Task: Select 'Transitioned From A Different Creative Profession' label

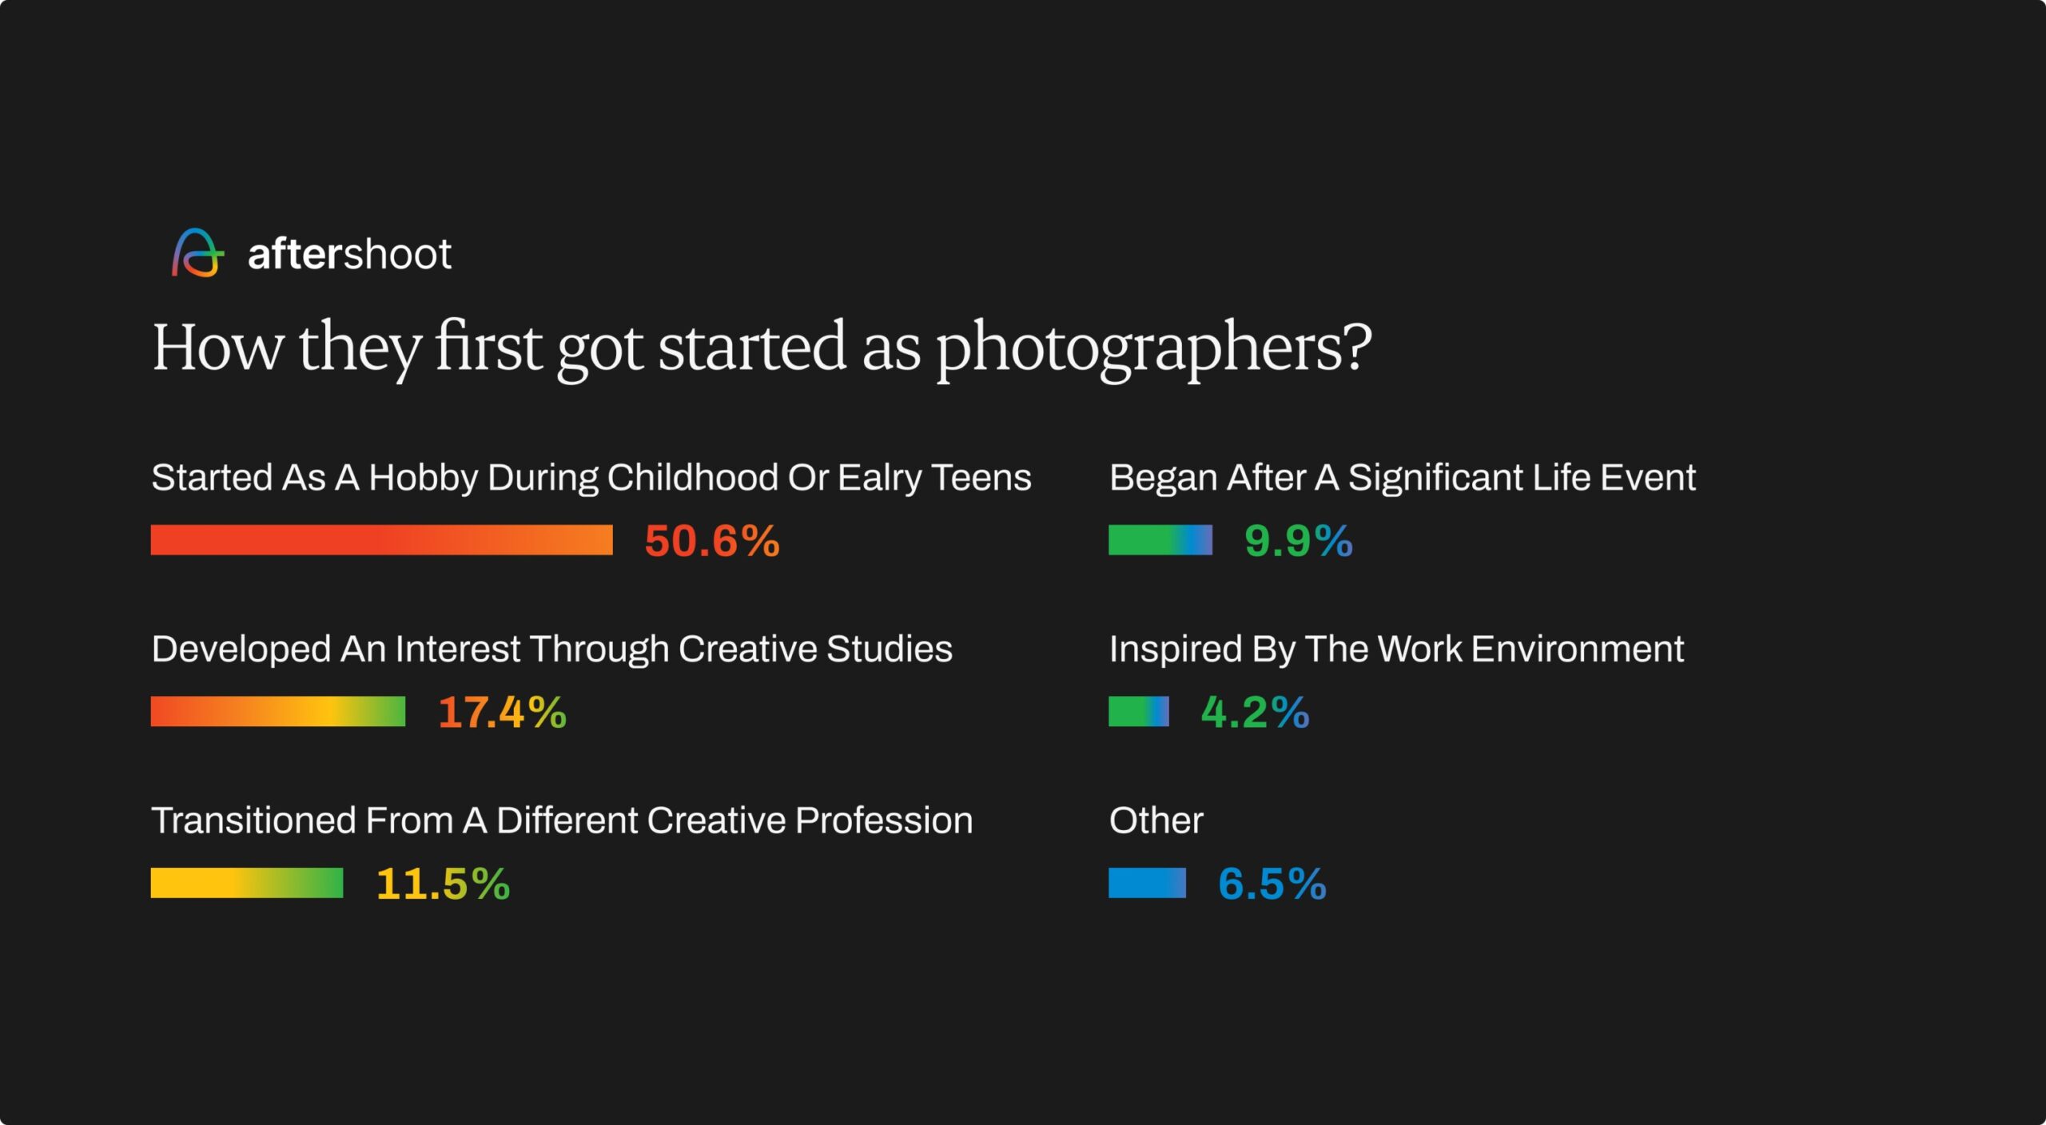Action: point(562,821)
